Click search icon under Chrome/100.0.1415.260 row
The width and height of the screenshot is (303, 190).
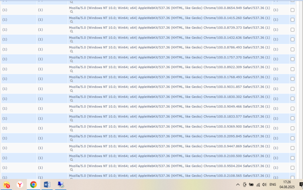pos(71,22)
